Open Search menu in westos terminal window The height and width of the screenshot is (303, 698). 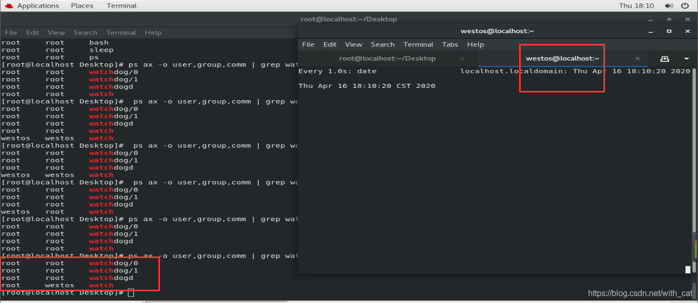point(383,44)
